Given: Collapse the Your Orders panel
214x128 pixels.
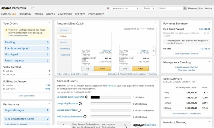Looking at the screenshot, I should tap(49, 23).
